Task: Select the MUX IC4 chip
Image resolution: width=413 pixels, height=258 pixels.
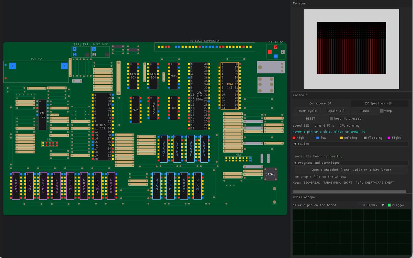Action: click(153, 76)
